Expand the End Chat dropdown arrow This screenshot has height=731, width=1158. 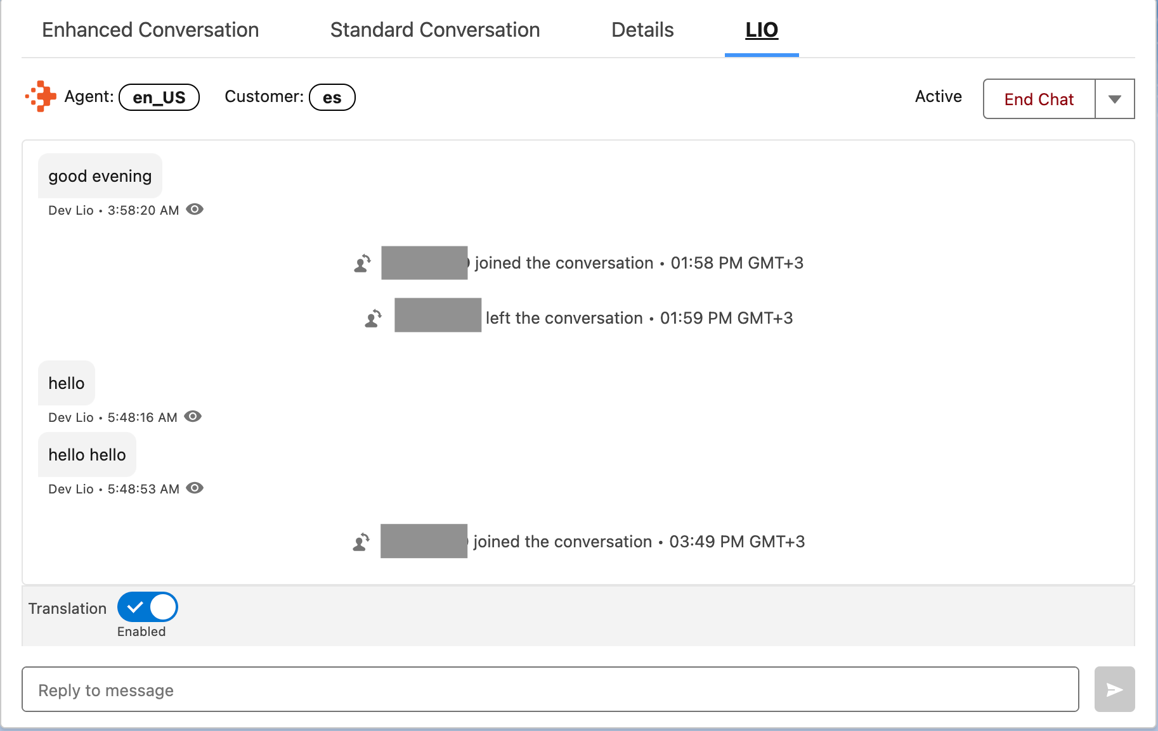coord(1114,99)
